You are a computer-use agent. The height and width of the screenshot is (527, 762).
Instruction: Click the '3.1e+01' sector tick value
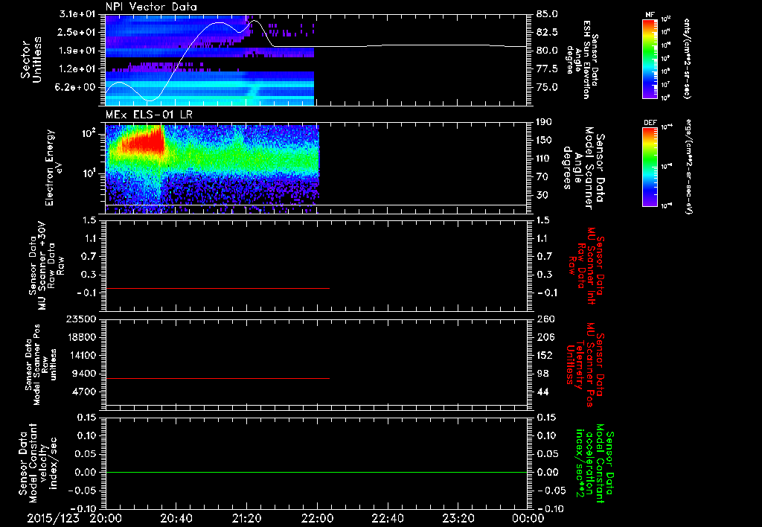(x=77, y=14)
